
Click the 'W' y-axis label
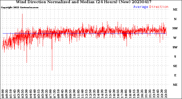tap(175, 38)
